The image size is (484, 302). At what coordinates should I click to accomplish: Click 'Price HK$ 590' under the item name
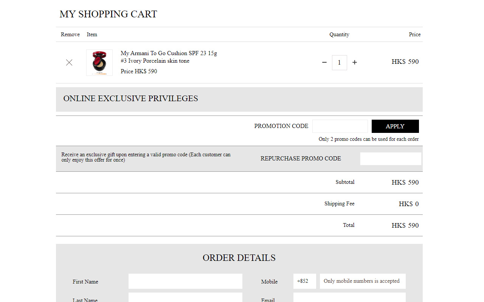coord(139,71)
